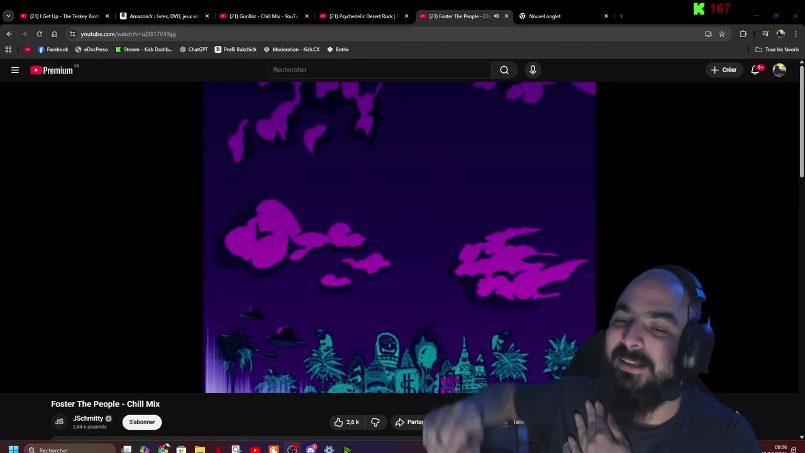This screenshot has height=453, width=805.
Task: Open OBS Studio from the taskbar
Action: point(292,449)
